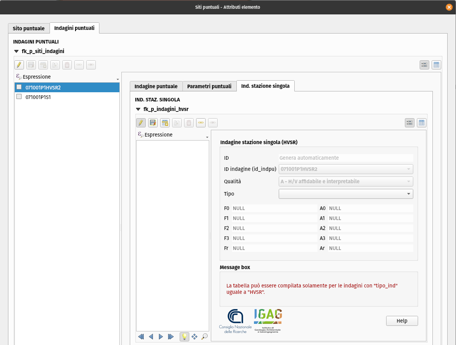Switch fk_p_indagini_hvsr to form view
456x345 pixels.
point(409,123)
